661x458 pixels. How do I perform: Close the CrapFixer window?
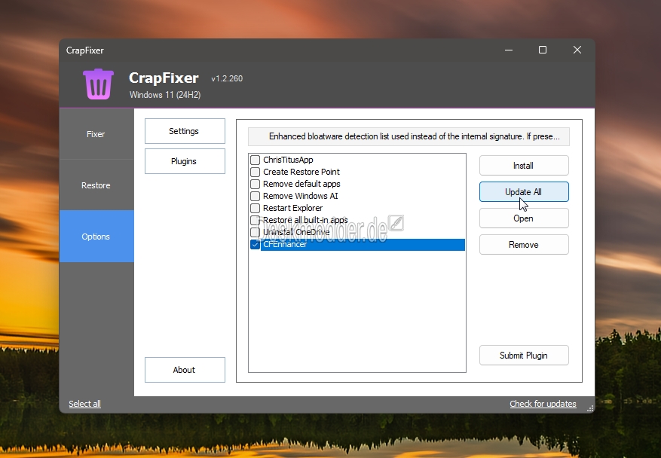click(577, 50)
